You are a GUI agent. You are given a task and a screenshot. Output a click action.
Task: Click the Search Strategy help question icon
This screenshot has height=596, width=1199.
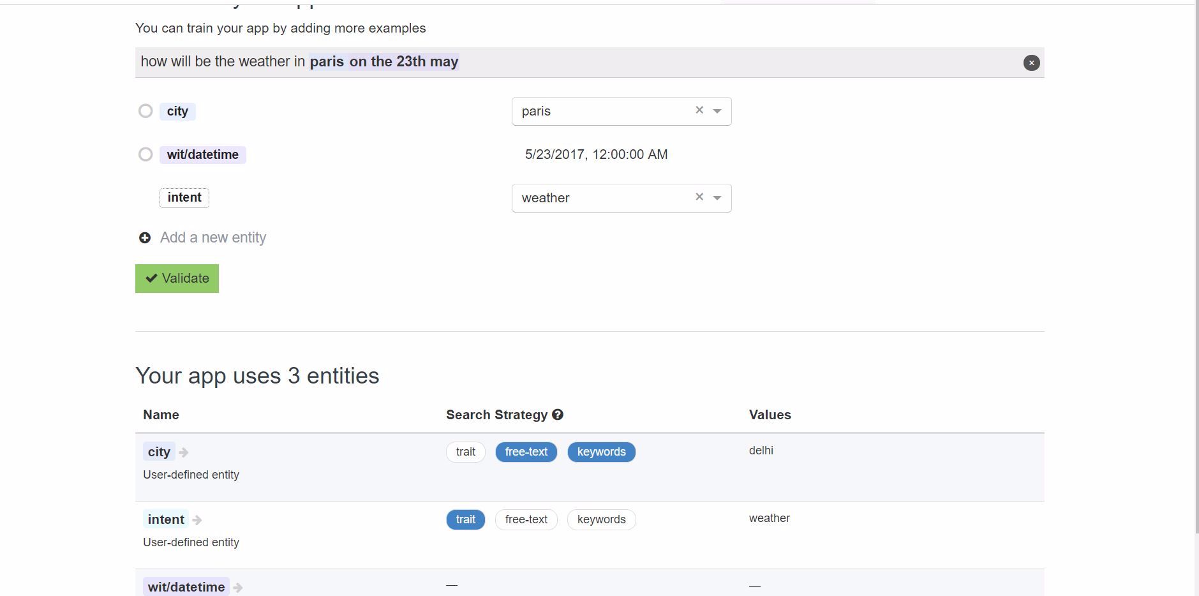[x=558, y=415]
